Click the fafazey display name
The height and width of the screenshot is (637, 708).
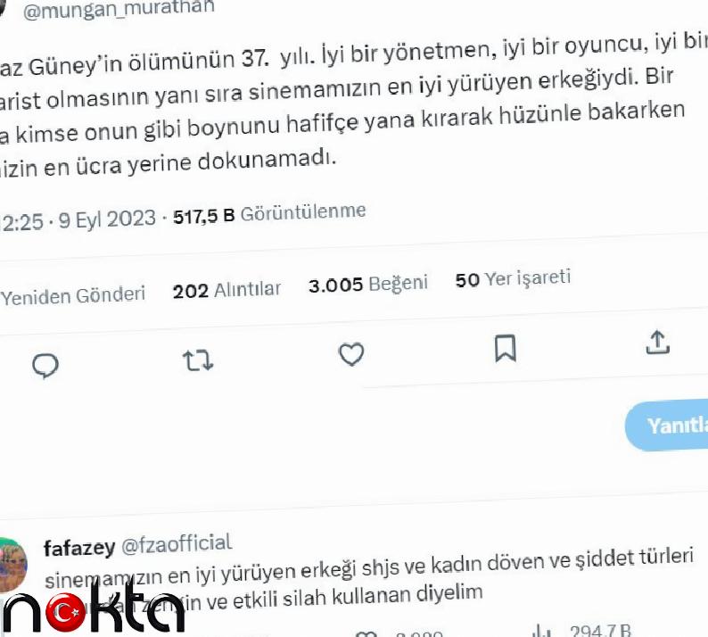[x=79, y=548]
